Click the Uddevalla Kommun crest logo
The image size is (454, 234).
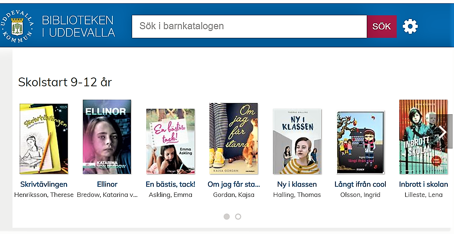tap(17, 25)
